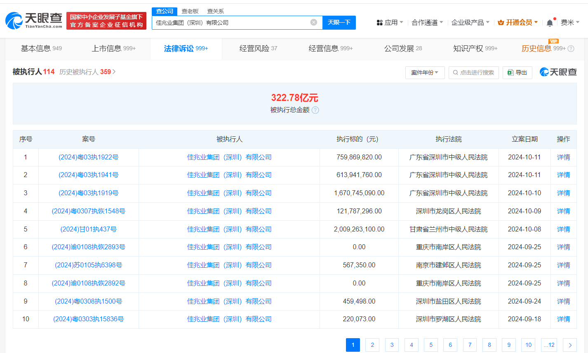The image size is (588, 353).
Task: Click 佳兆业集团 company link in row 1
Action: (229, 157)
